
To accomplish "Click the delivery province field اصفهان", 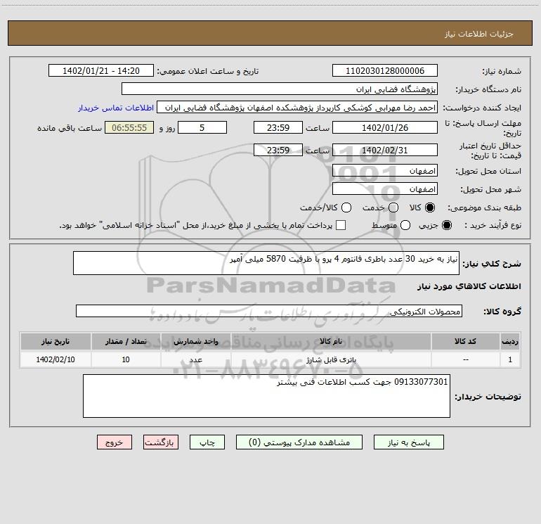I will (385, 171).
